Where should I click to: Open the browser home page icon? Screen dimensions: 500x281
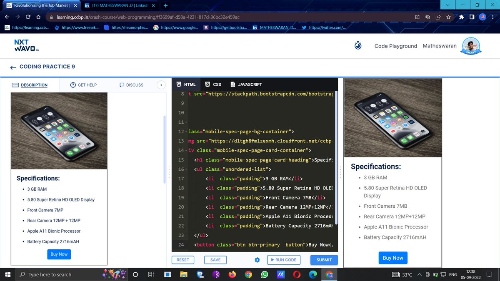pos(38,17)
